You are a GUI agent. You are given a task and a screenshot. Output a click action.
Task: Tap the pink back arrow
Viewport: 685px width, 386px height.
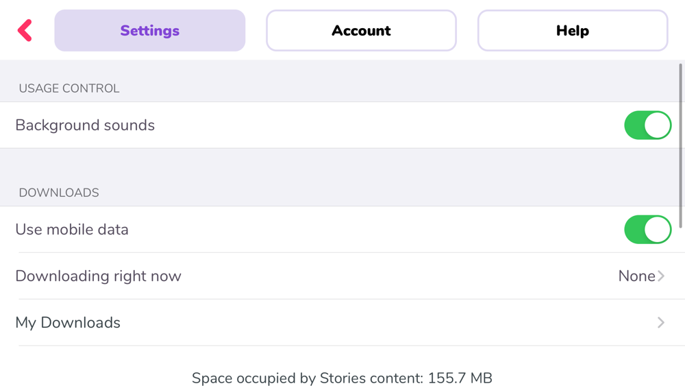[x=25, y=31]
